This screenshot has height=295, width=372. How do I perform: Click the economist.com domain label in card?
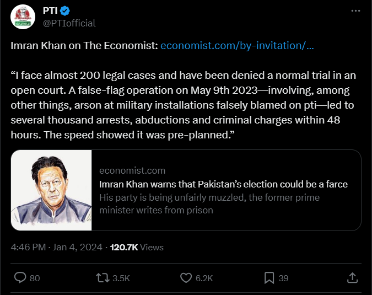click(x=132, y=170)
